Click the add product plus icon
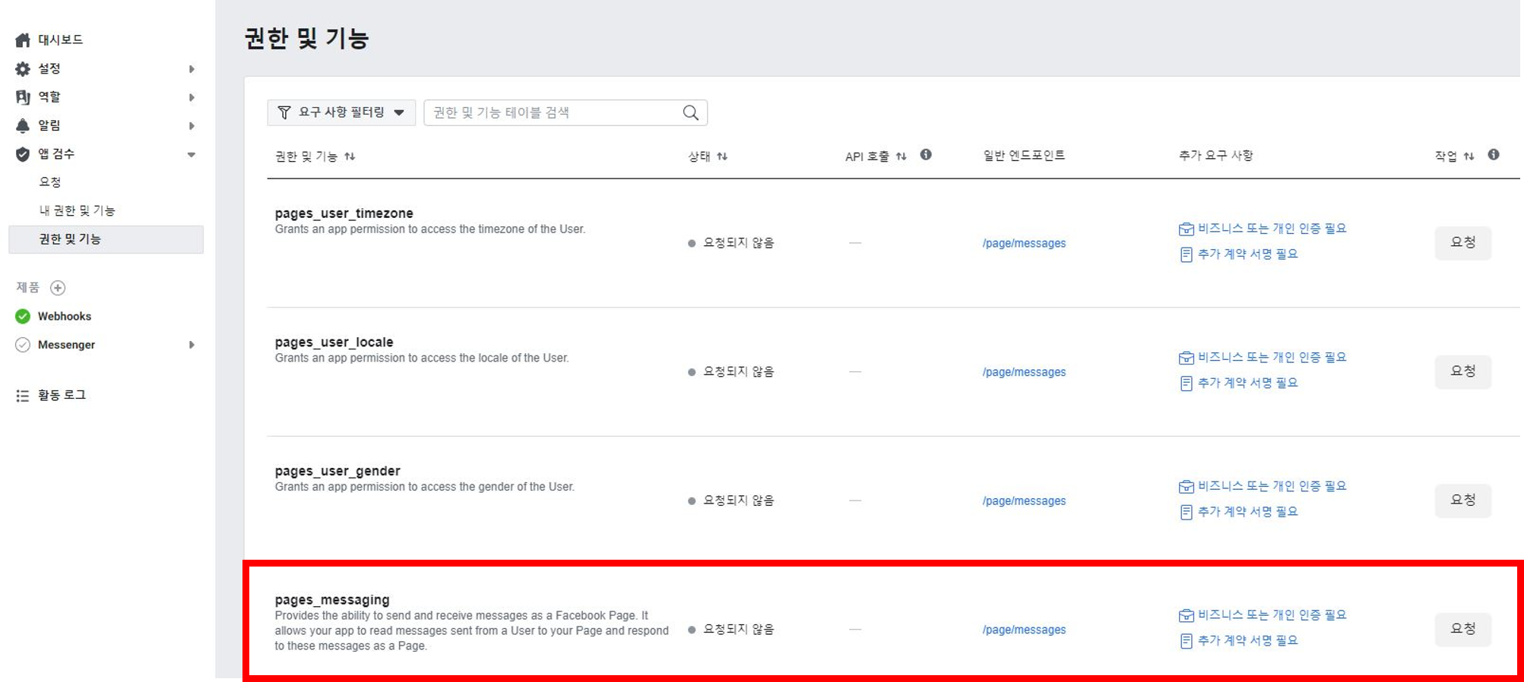Viewport: 1524px width, 682px height. 58,288
